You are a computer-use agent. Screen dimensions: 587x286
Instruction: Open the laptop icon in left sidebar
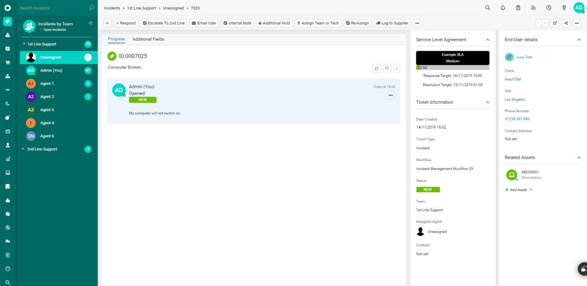pos(7,173)
